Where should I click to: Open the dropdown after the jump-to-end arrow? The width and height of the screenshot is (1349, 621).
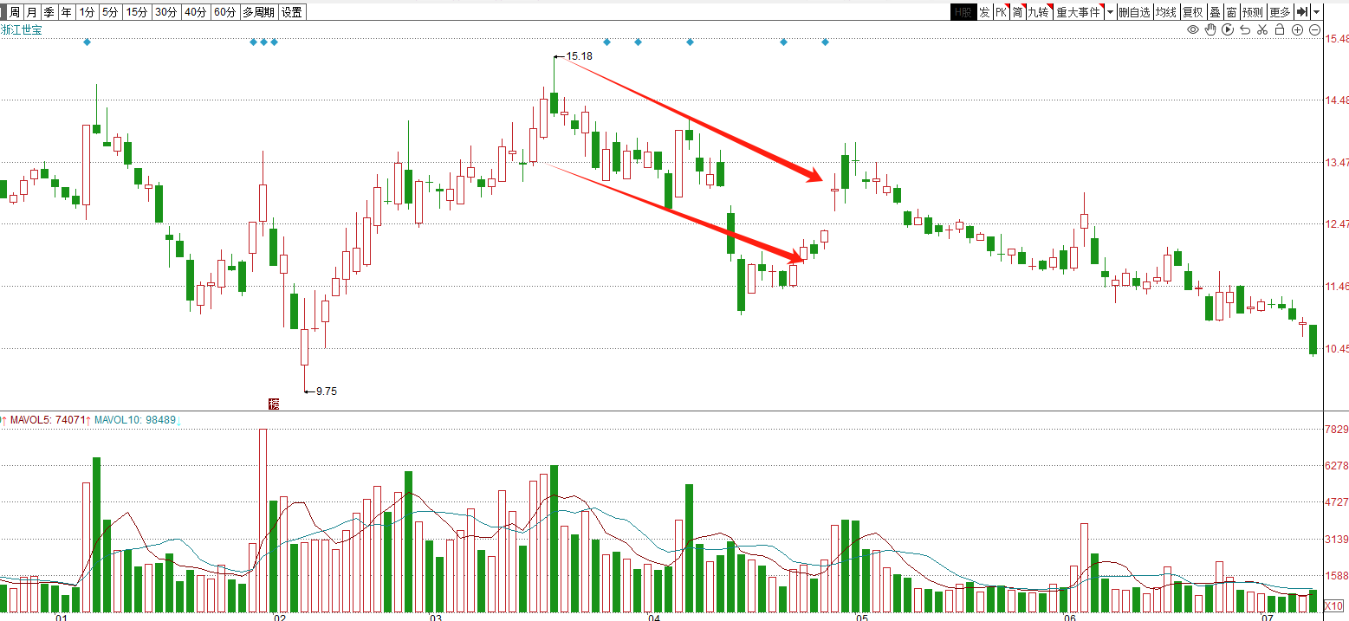(1316, 12)
